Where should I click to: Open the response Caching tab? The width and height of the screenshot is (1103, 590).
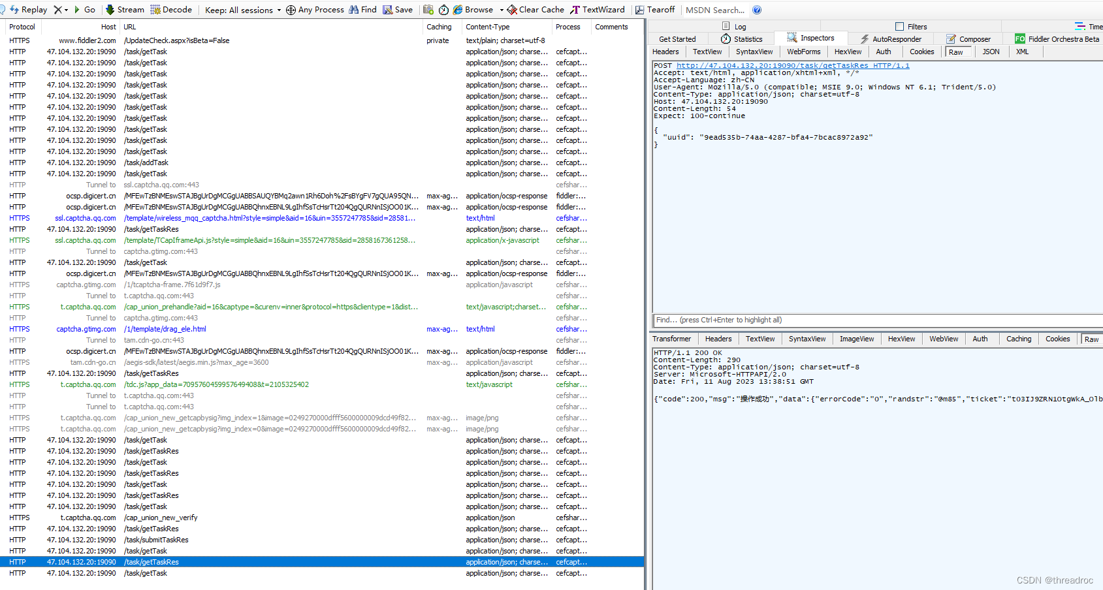pyautogui.click(x=1019, y=339)
